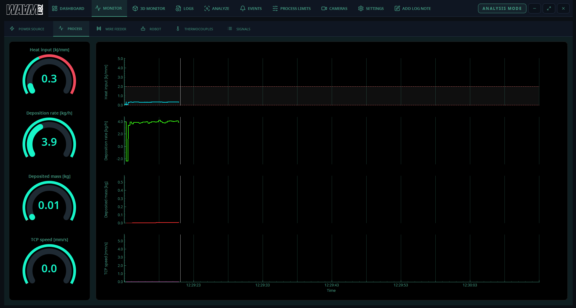The width and height of the screenshot is (576, 308).
Task: Click the Analysis Mode button
Action: click(x=502, y=8)
